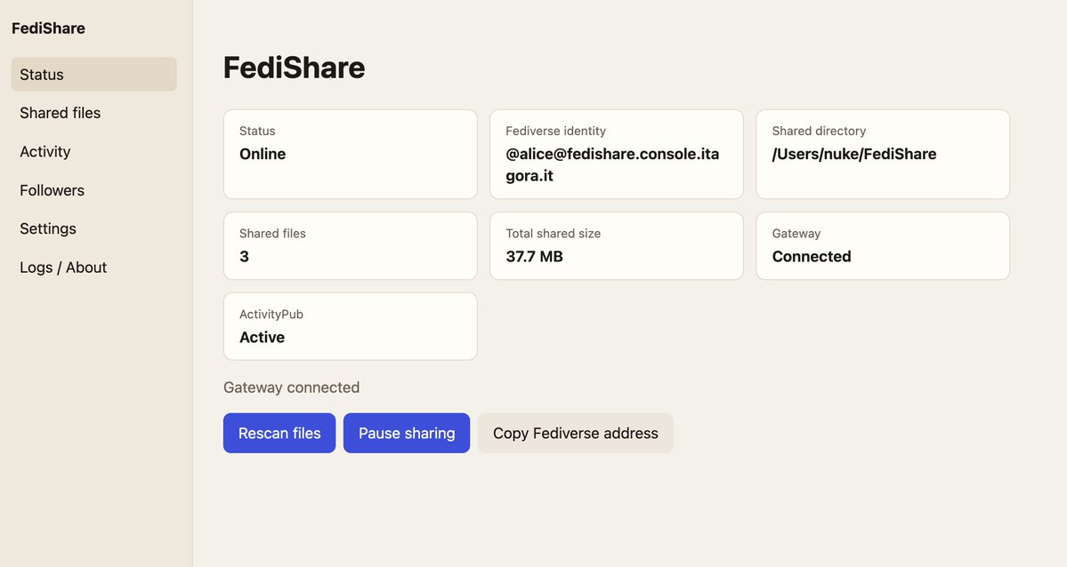Click the Rescan files button

(279, 433)
